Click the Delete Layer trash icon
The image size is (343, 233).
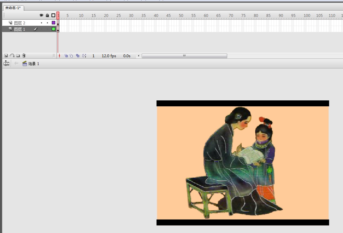point(24,56)
